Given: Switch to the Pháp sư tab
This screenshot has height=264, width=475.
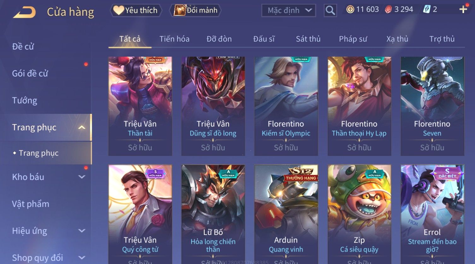Looking at the screenshot, I should coord(353,39).
